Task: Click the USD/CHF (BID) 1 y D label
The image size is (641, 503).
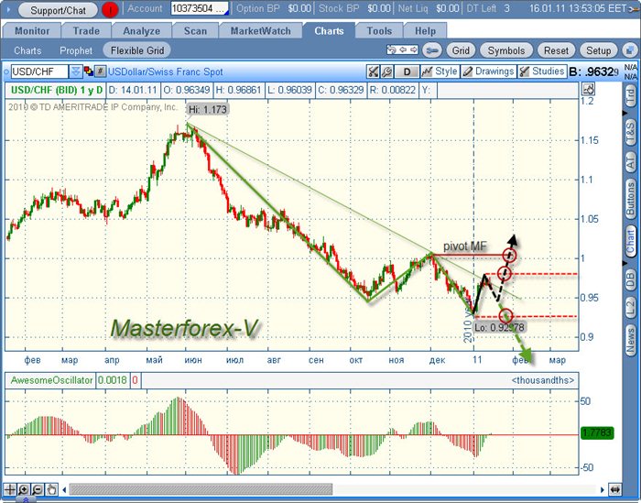Action: pos(57,90)
